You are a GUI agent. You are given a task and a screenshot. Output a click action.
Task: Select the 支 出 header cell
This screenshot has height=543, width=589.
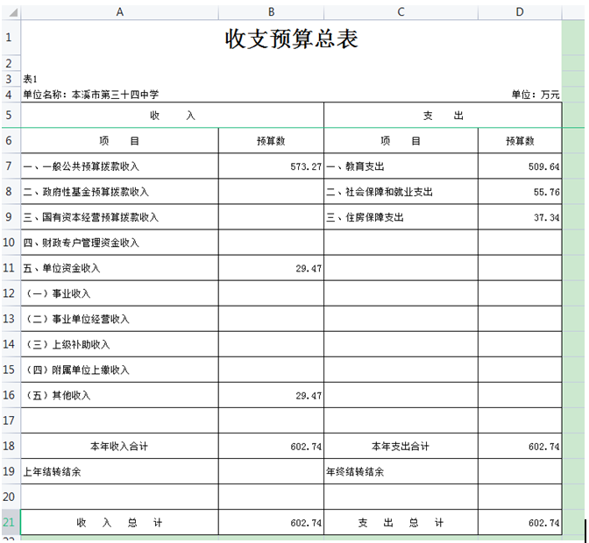tap(443, 116)
